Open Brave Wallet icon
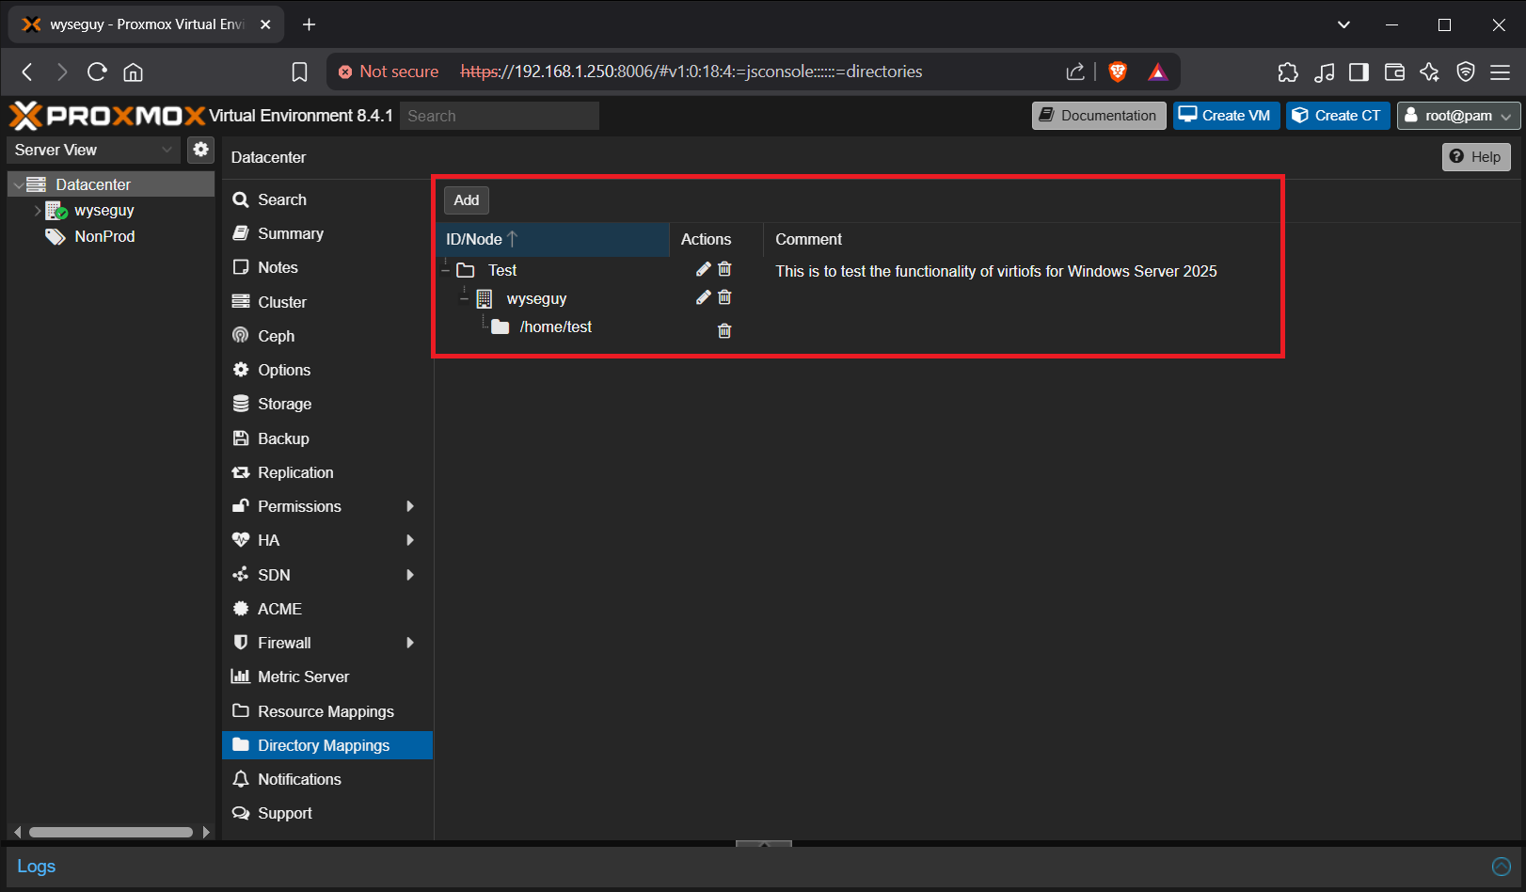1526x892 pixels. [x=1394, y=72]
